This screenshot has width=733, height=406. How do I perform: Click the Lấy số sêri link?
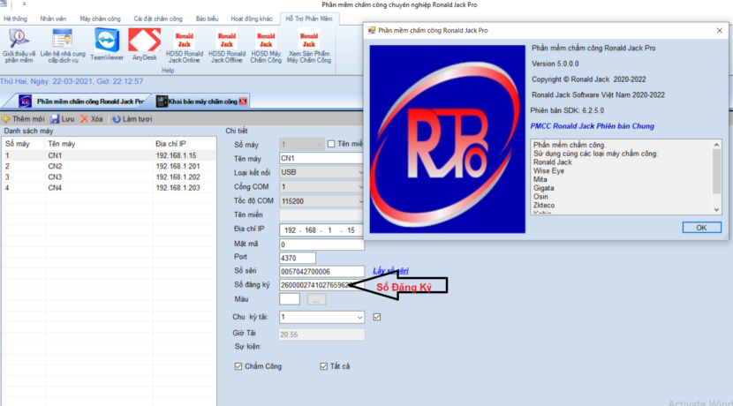click(x=390, y=270)
